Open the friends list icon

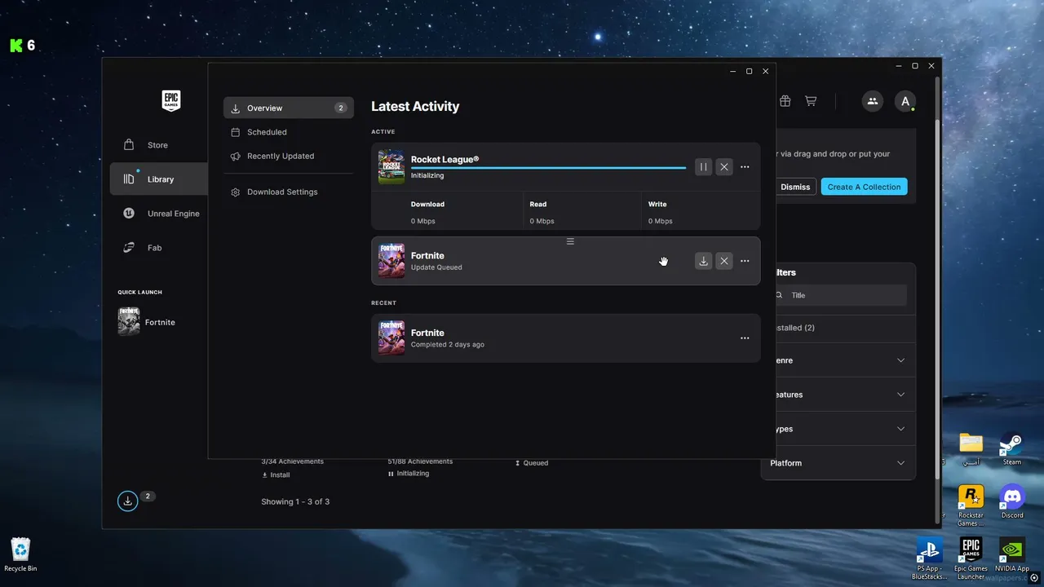coord(873,101)
